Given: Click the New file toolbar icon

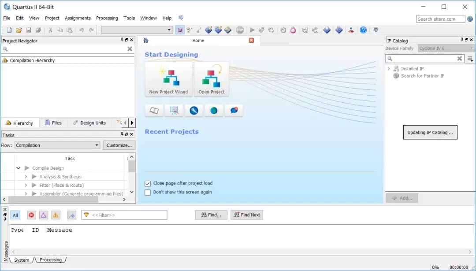Looking at the screenshot, I should [8, 30].
